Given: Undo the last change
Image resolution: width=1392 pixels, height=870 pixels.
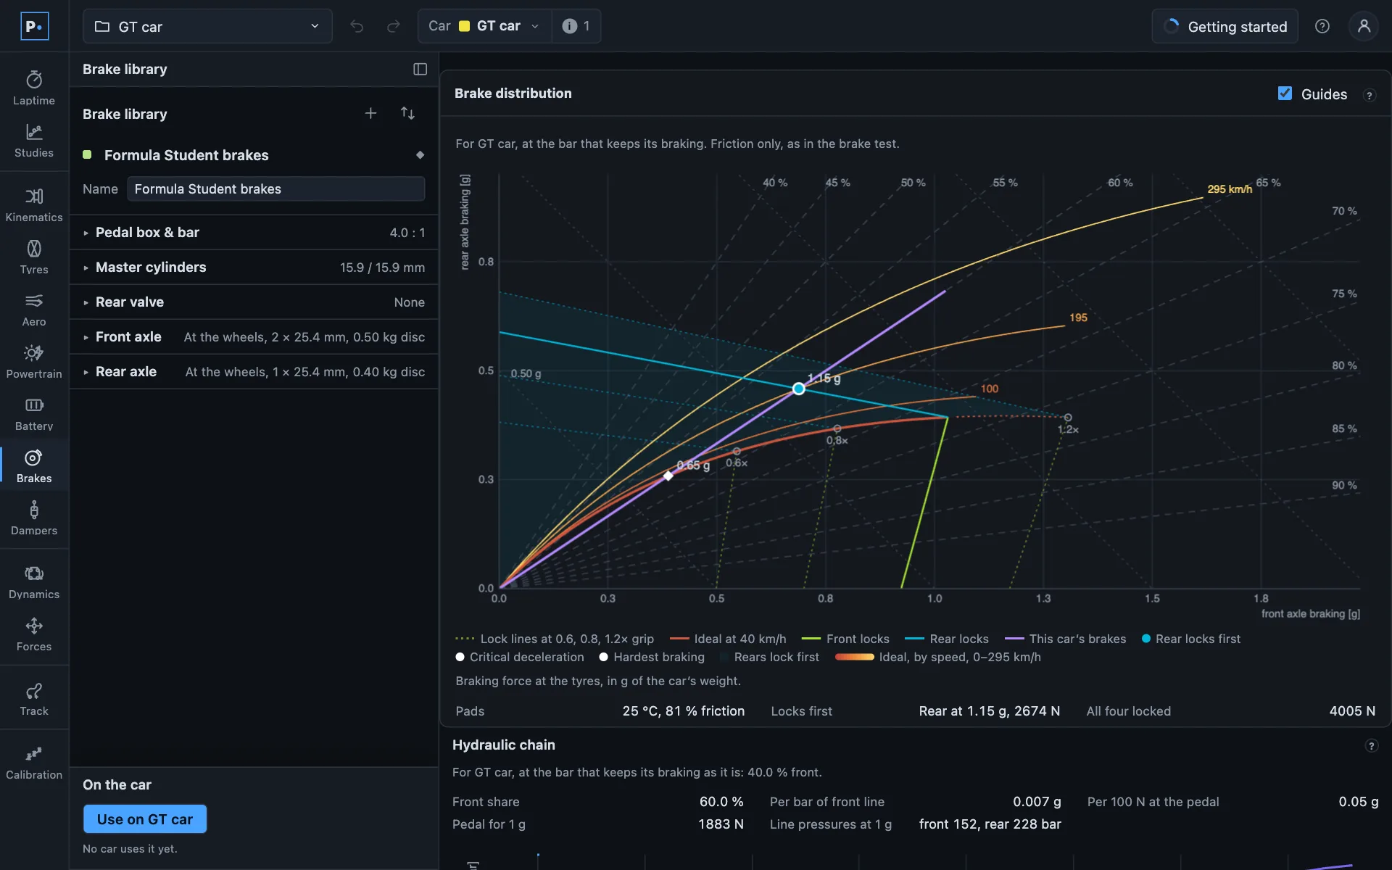Looking at the screenshot, I should pyautogui.click(x=357, y=26).
